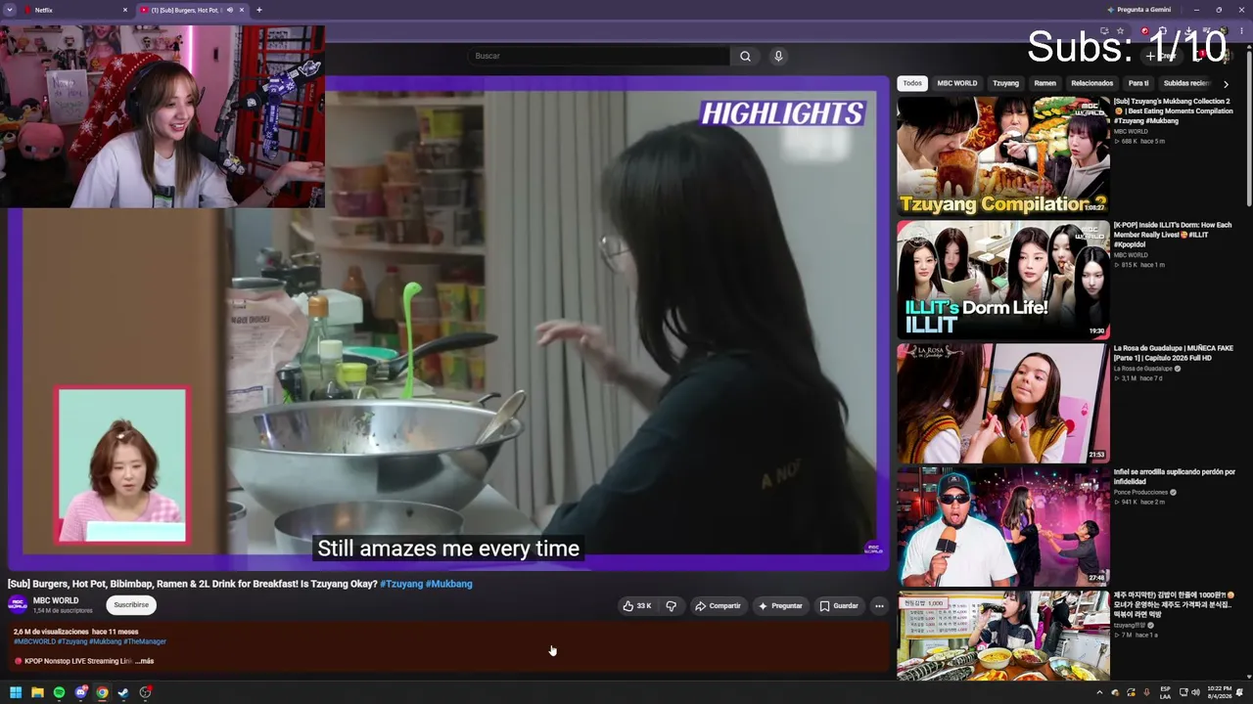Mute the YouTube tab audio icon
Screen dimensions: 1253x704
230,10
